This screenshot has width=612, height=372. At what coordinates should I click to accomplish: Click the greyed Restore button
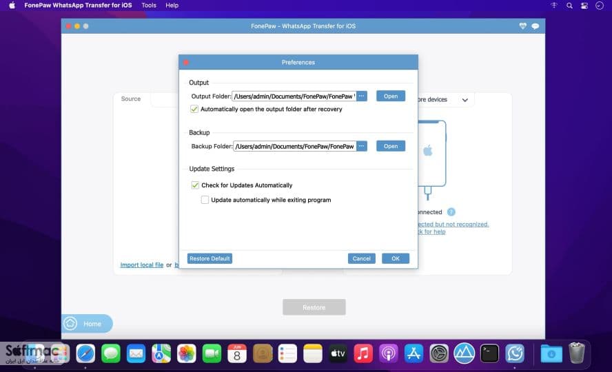coord(314,307)
